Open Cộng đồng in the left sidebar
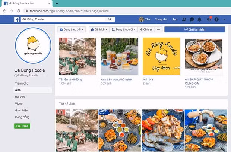This screenshot has width=231, height=152. (x=22, y=117)
